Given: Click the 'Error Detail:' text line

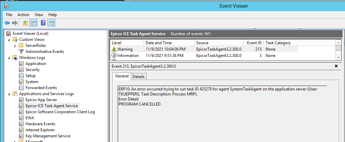Looking at the screenshot, I should [129, 99].
